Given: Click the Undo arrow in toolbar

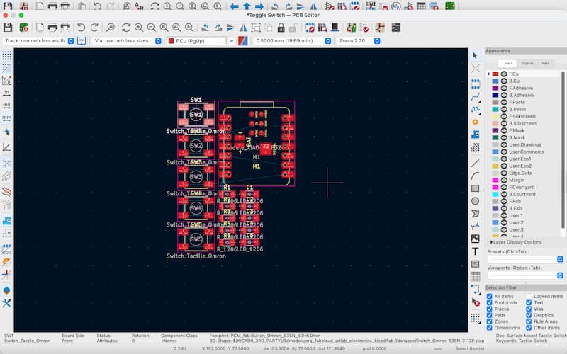Looking at the screenshot, I should [x=80, y=28].
